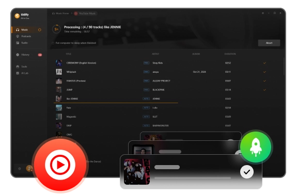Click the 5% circular progress indicator
Image resolution: width=297 pixels, height=195 pixels.
click(x=56, y=29)
